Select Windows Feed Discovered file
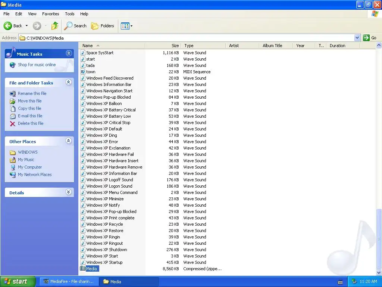This screenshot has width=382, height=287. [110, 78]
